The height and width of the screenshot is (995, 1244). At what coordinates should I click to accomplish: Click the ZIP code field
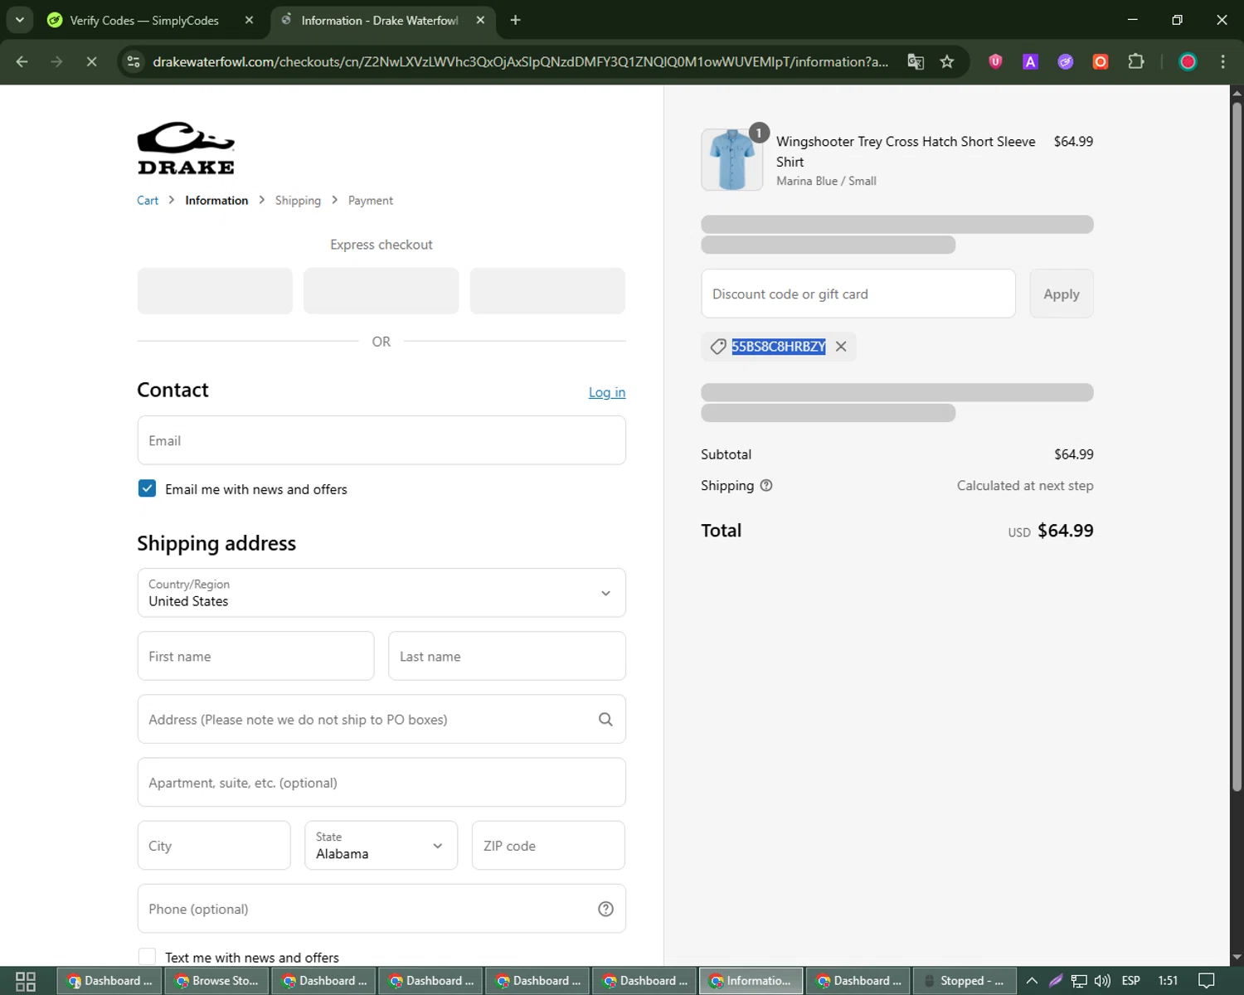pyautogui.click(x=548, y=846)
